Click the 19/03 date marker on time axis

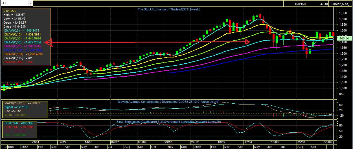coord(62,143)
